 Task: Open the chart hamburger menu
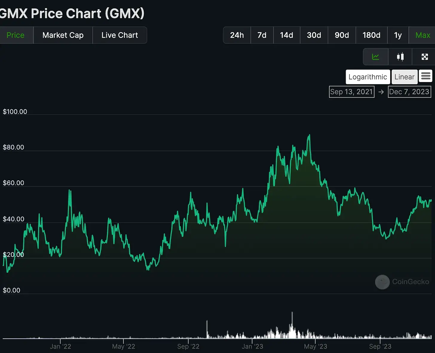click(x=425, y=76)
